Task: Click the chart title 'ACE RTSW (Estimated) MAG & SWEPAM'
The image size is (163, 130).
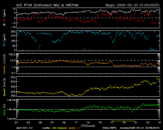Action: click(47, 5)
